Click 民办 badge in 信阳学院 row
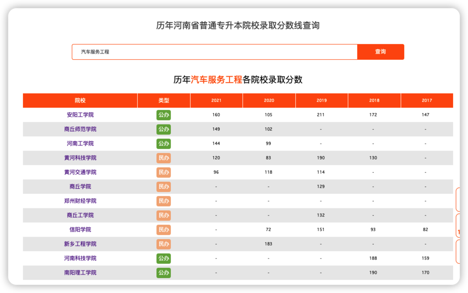468x293 pixels. pos(164,230)
